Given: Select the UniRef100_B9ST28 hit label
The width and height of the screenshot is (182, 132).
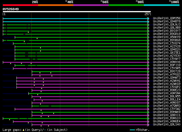Looking at the screenshot, I should (167, 71).
